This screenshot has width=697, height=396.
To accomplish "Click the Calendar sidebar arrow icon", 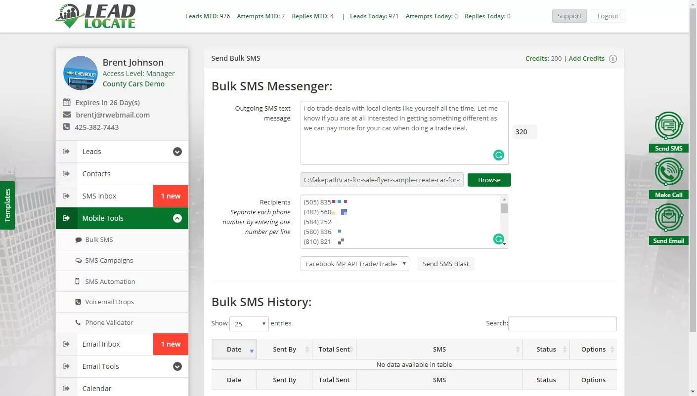I will tap(66, 389).
